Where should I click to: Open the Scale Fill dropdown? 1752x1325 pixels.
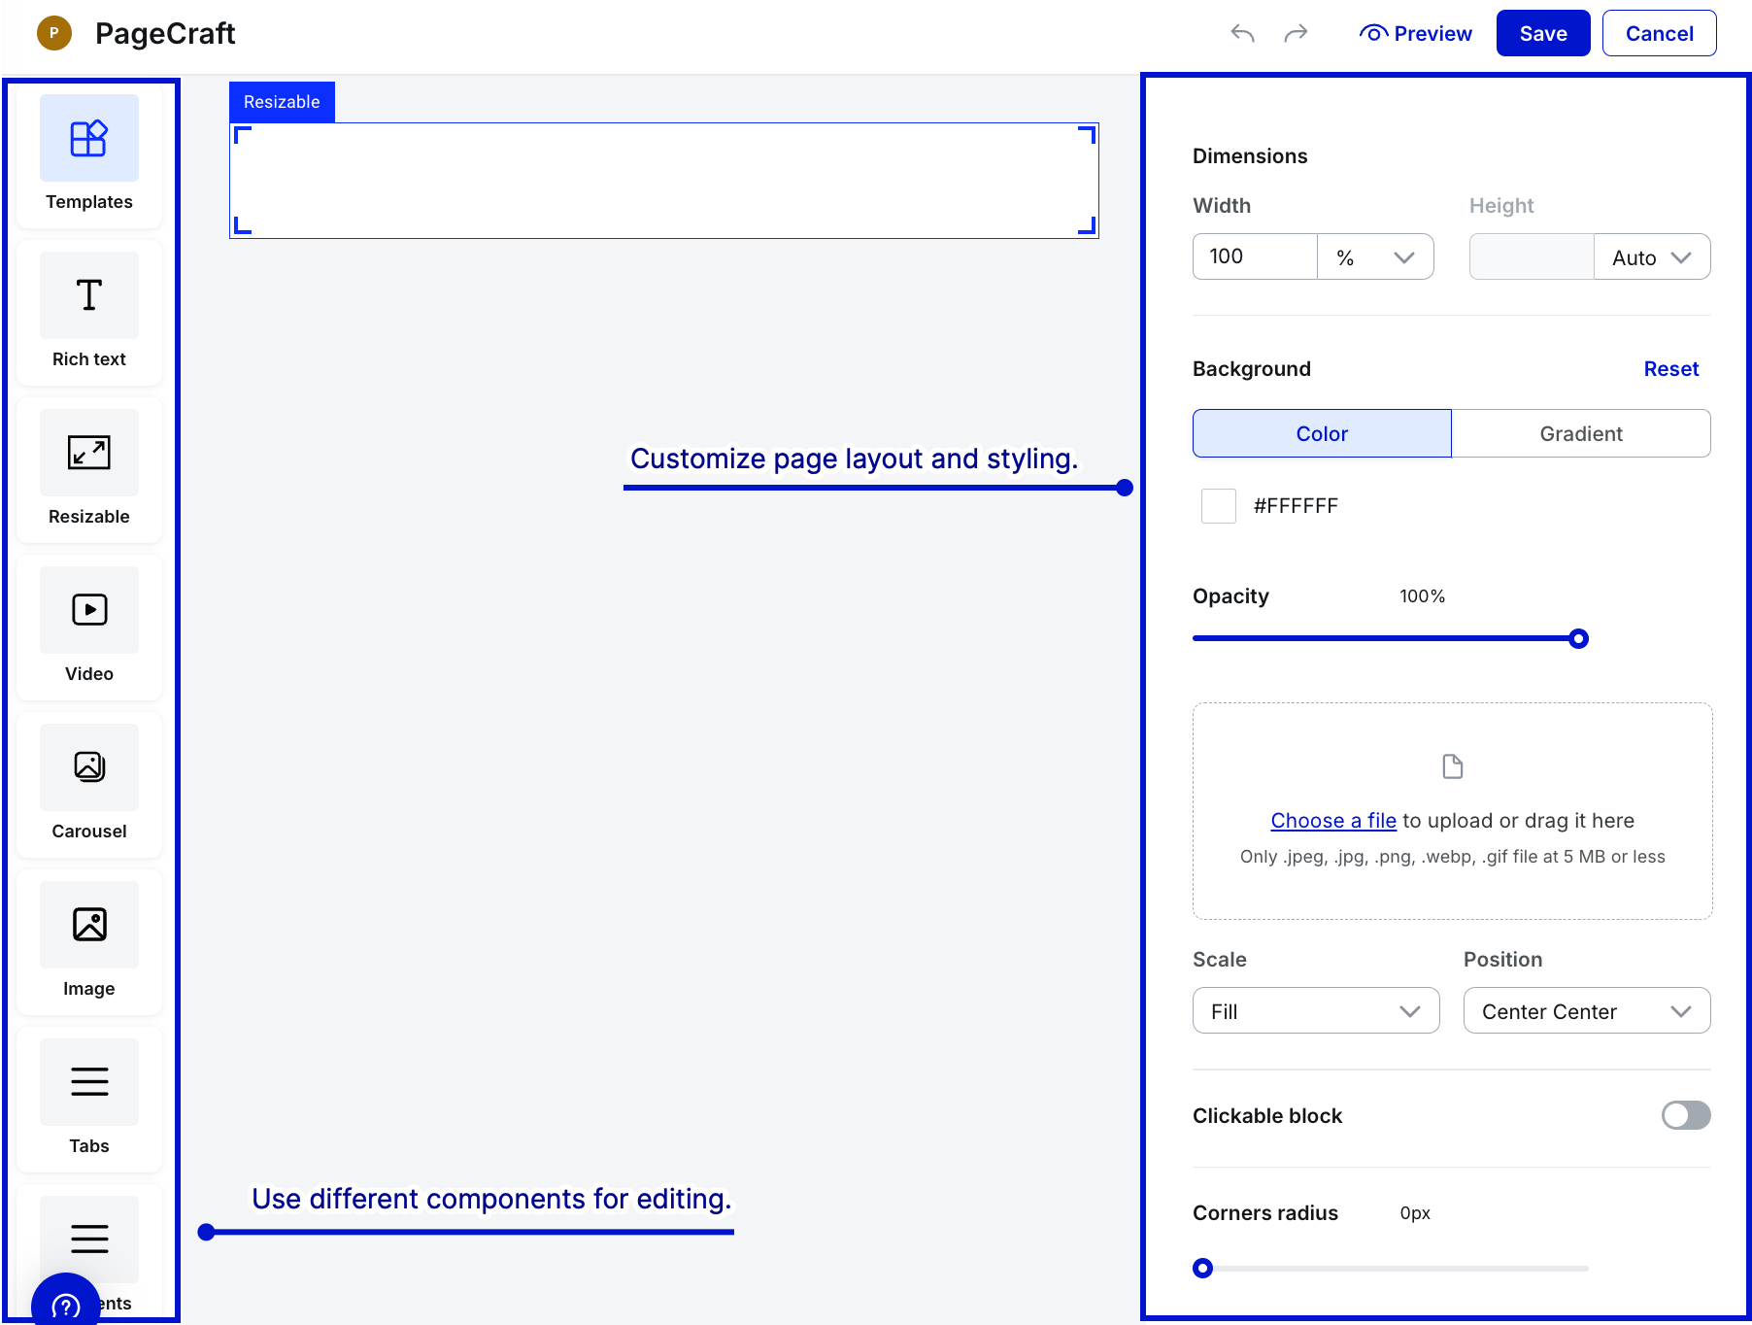click(1315, 1011)
